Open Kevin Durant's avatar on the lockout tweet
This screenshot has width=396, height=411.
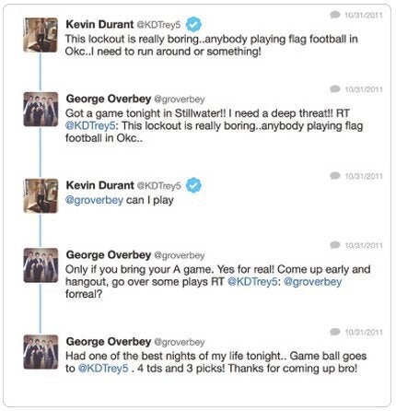click(x=41, y=35)
